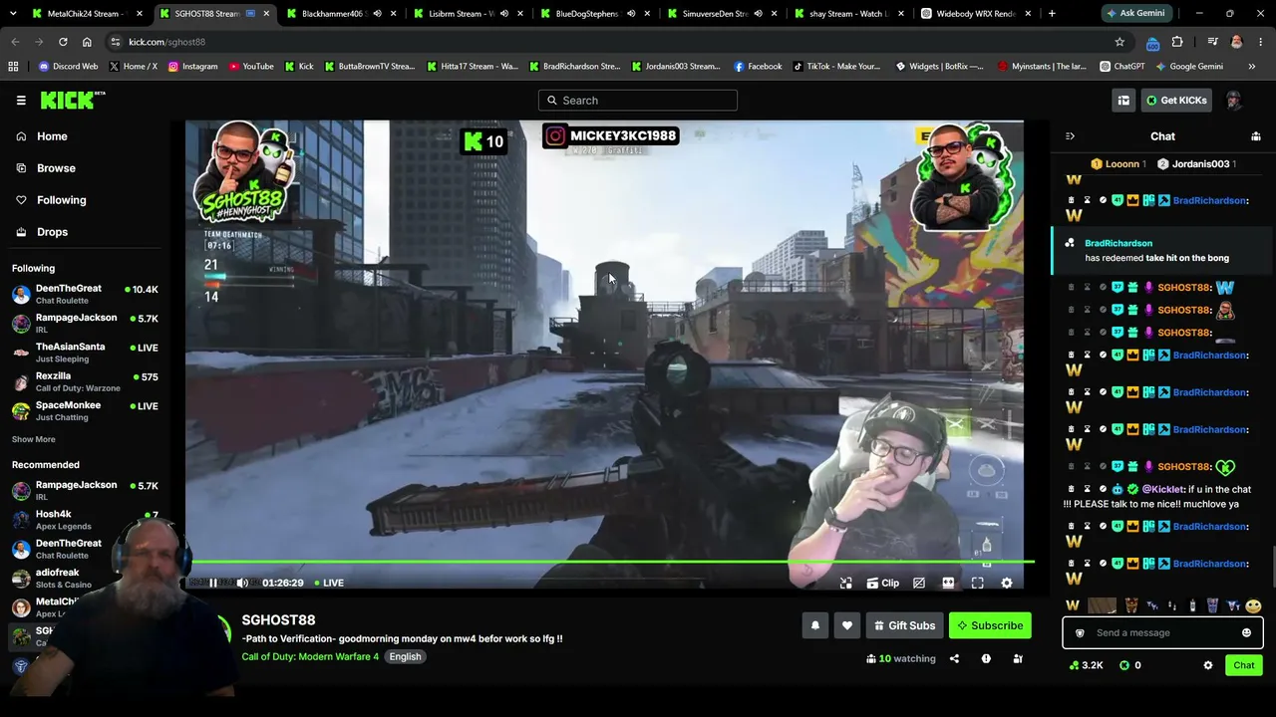Toggle notifications bell for SGHOST88
Viewport: 1276px width, 717px height.
(815, 625)
